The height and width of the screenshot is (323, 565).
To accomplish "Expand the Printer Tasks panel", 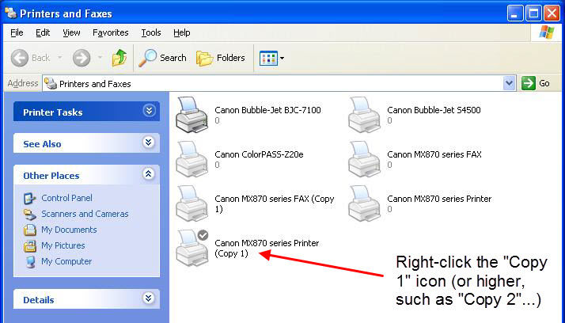I will (x=149, y=111).
